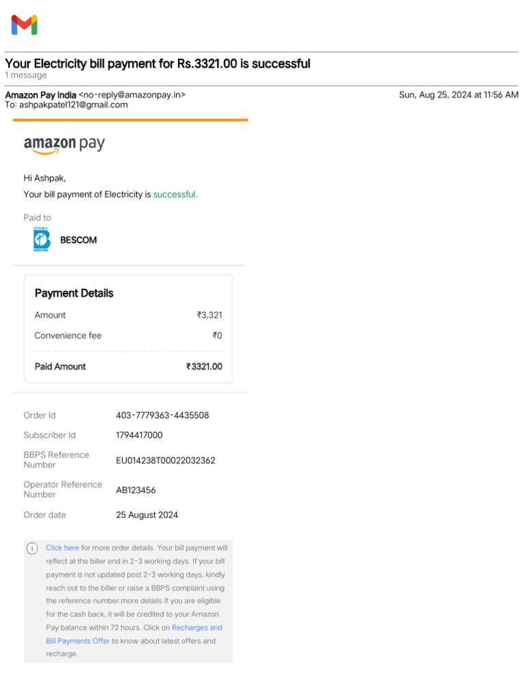
Task: Click the Order date 25 August 2024
Action: click(147, 515)
